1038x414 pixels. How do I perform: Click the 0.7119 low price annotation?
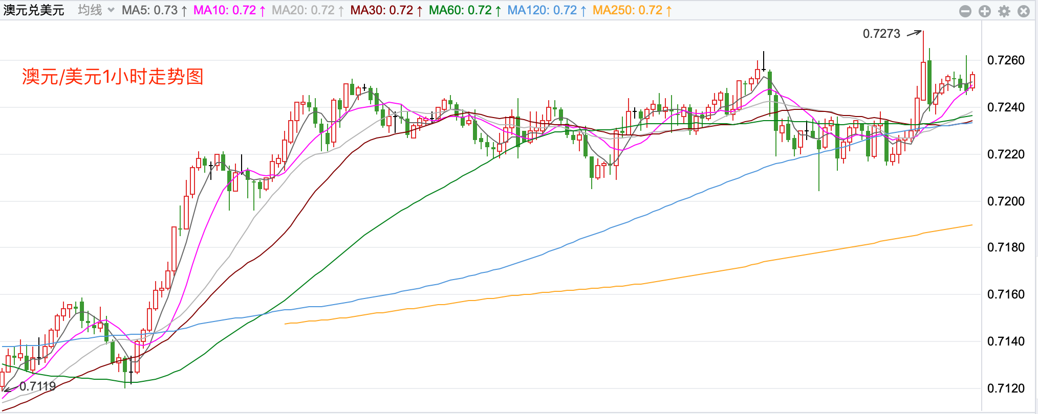pyautogui.click(x=37, y=386)
